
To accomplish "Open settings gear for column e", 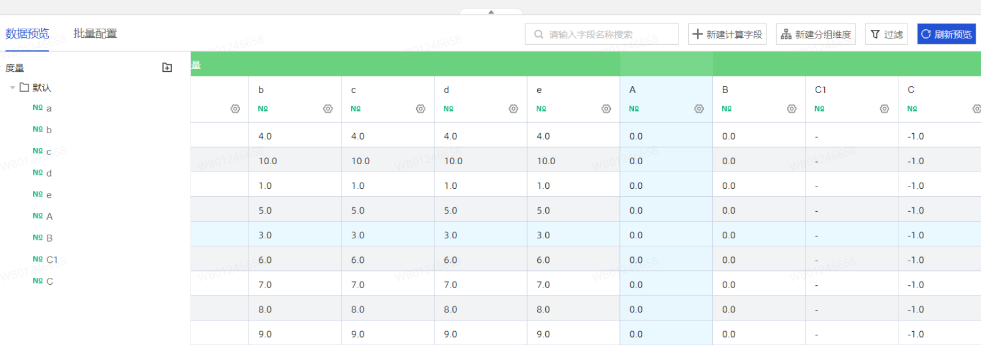I will click(606, 108).
